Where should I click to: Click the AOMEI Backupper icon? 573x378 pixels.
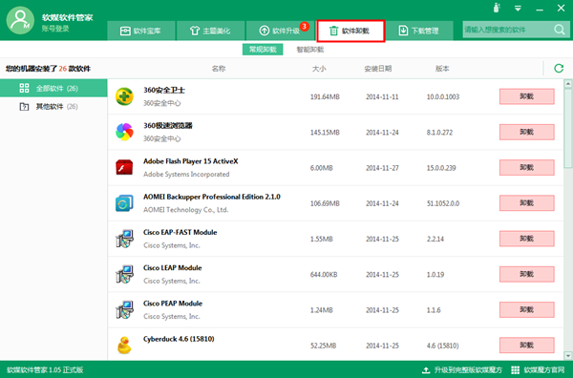click(x=124, y=203)
